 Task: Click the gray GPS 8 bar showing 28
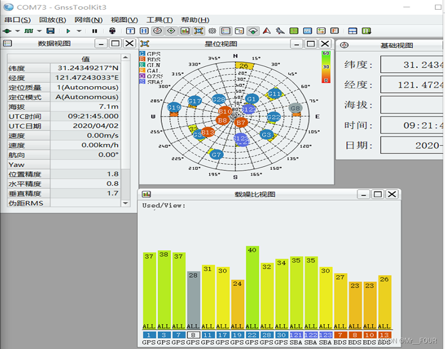193,300
